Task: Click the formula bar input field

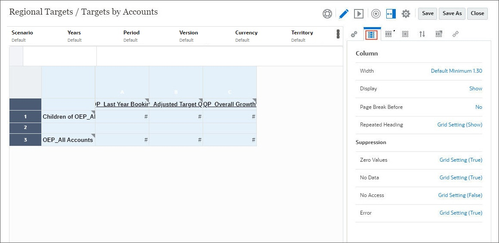Action: pyautogui.click(x=219, y=57)
